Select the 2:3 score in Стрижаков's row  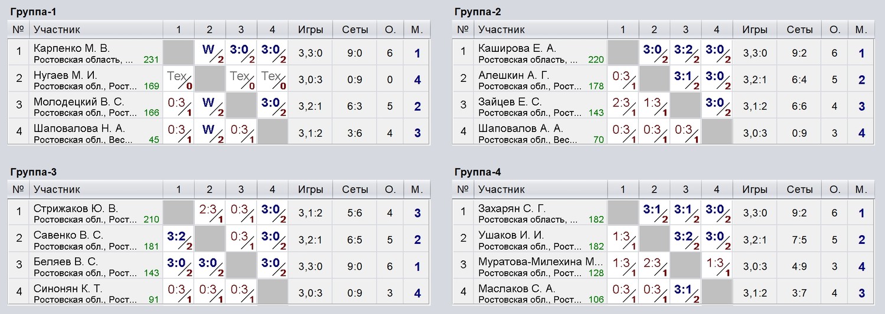[x=210, y=213]
